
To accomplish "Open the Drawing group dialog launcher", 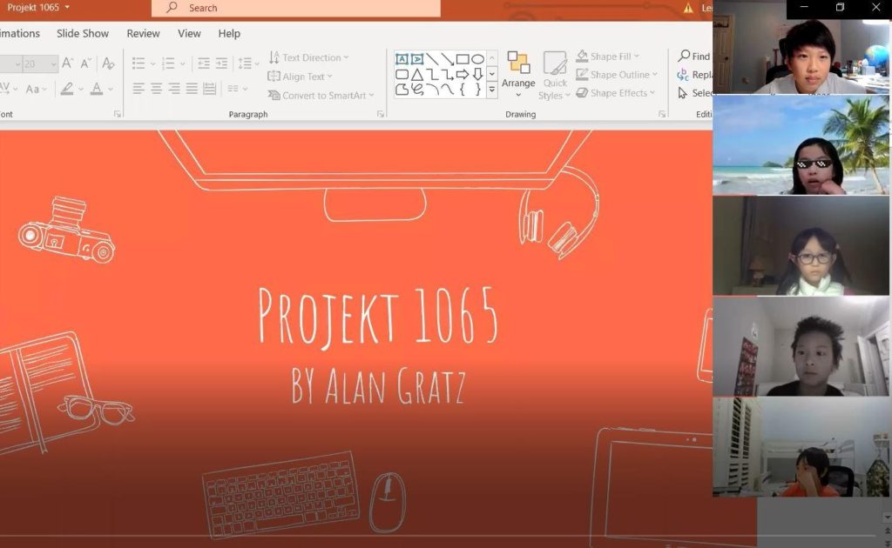I will [x=662, y=114].
